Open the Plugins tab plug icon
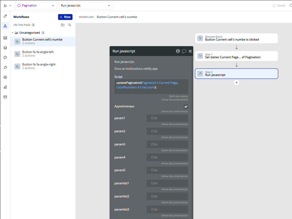This screenshot has height=219, width=292. 5,67
